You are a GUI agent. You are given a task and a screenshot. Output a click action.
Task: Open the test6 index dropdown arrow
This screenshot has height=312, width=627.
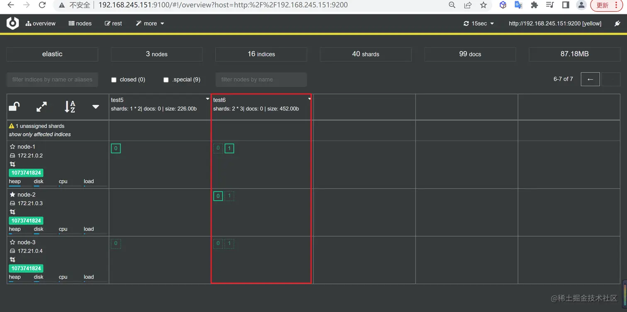click(x=309, y=99)
